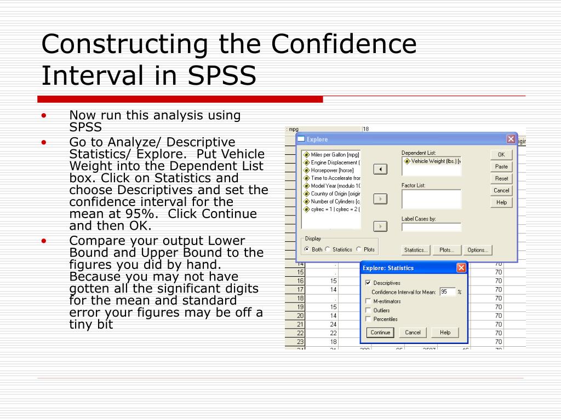Select Number of Cylinders variable
561x420 pixels.
click(x=331, y=201)
